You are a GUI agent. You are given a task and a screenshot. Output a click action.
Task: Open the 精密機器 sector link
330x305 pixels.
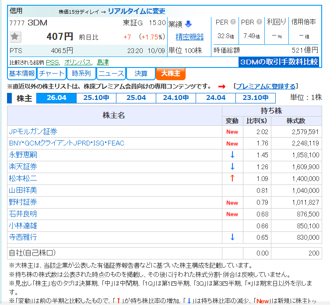(190, 37)
